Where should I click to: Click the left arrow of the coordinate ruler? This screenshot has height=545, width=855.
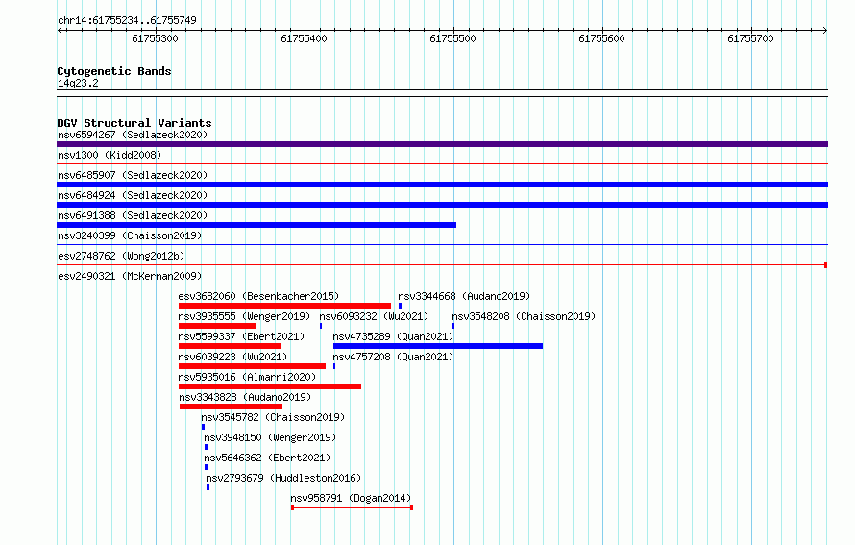[x=60, y=30]
